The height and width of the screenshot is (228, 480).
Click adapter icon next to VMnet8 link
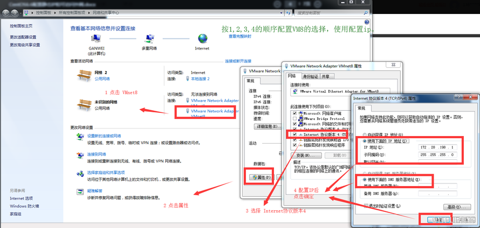pos(188,111)
